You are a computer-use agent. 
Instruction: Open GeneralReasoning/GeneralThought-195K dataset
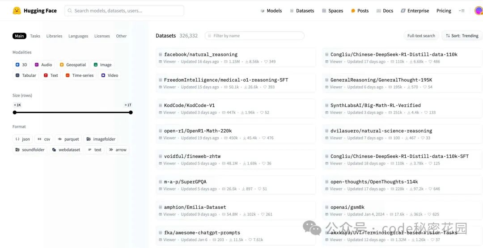tap(402, 83)
